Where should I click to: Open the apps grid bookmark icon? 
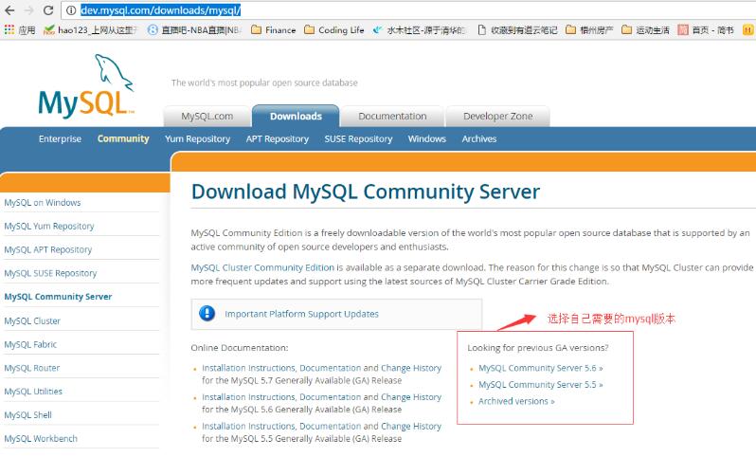[x=9, y=30]
